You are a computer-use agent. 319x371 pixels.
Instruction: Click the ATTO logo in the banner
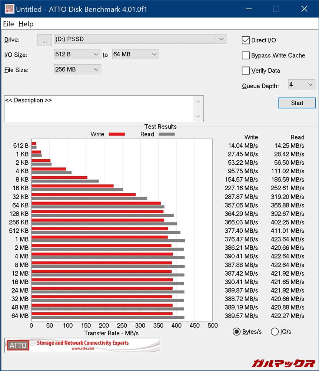pyautogui.click(x=18, y=345)
